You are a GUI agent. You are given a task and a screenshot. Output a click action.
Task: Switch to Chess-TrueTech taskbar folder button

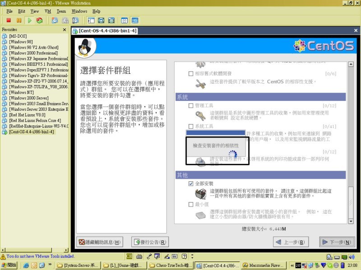[171, 265]
